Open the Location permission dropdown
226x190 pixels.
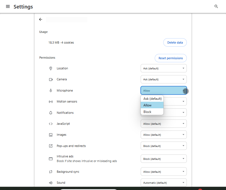pos(163,68)
